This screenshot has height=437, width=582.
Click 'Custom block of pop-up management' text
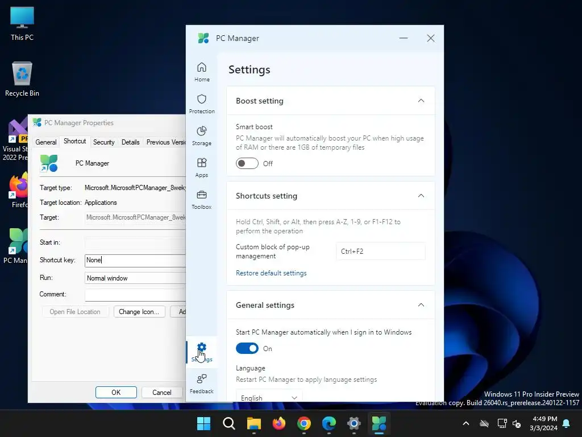click(273, 251)
